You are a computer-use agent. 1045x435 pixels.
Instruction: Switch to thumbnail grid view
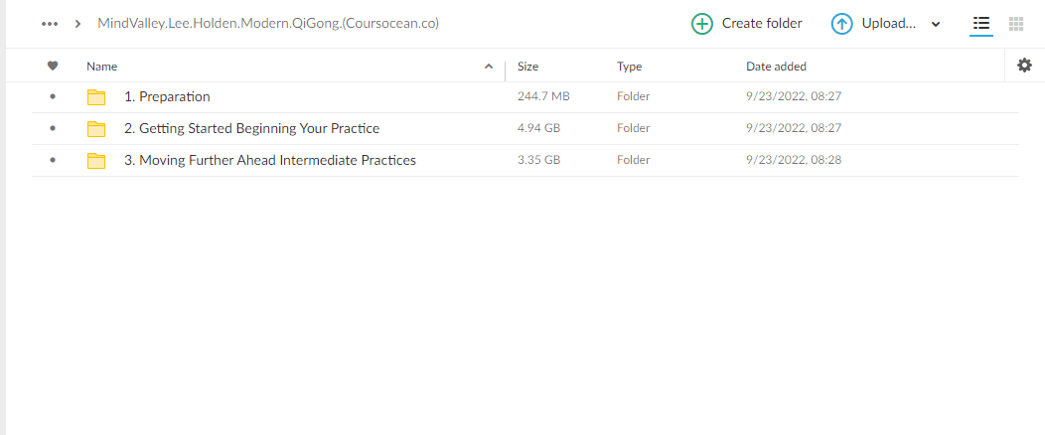(1016, 24)
